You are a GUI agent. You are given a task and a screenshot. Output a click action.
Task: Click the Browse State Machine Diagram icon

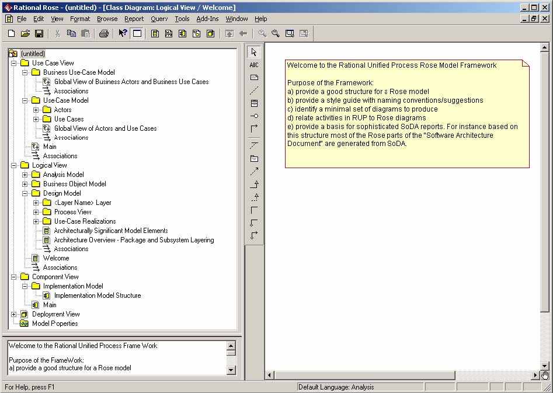[x=196, y=33]
